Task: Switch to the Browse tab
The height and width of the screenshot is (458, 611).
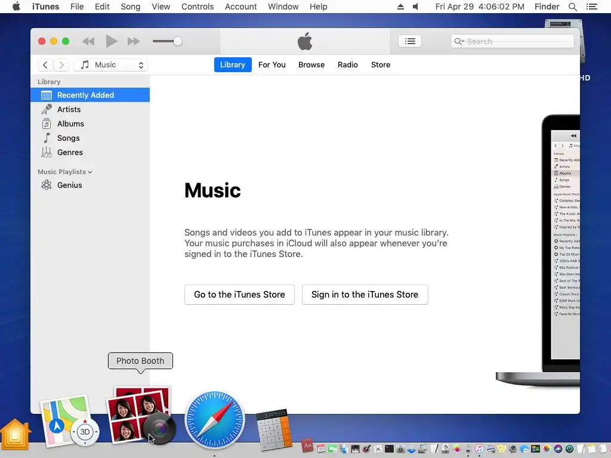Action: click(311, 64)
